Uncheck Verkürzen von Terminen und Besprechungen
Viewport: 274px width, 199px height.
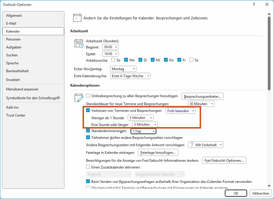pyautogui.click(x=88, y=111)
